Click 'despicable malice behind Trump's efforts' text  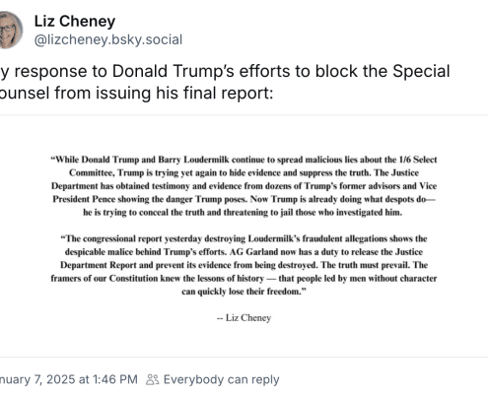point(146,252)
